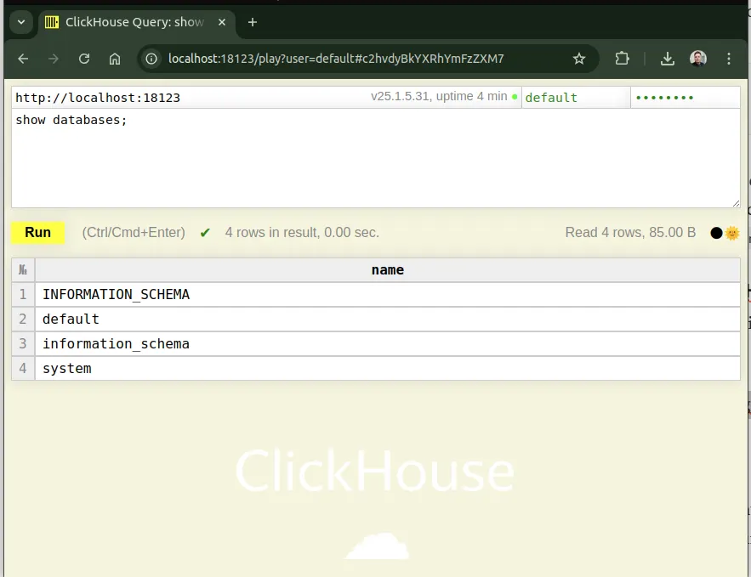The height and width of the screenshot is (577, 751).
Task: Click row number 1 cell
Action: (23, 294)
